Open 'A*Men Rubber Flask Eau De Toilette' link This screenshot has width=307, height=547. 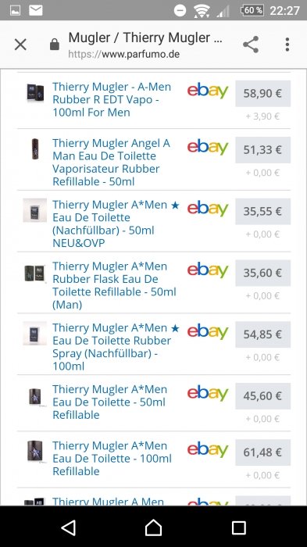tap(114, 285)
